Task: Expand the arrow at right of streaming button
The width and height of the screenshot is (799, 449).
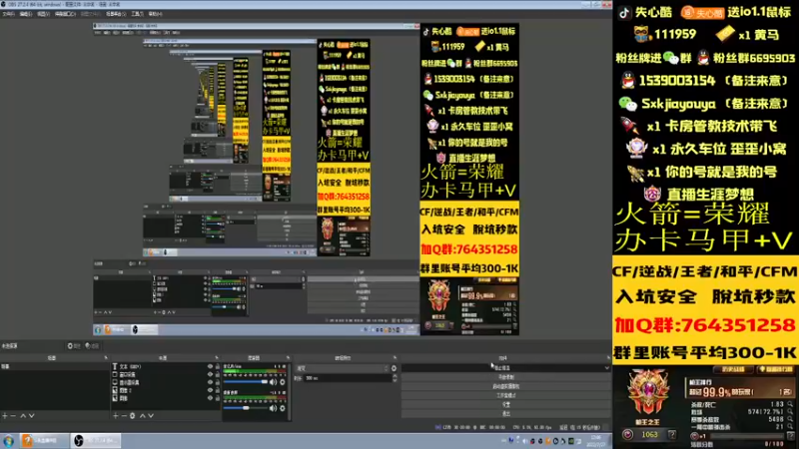Action: point(607,368)
